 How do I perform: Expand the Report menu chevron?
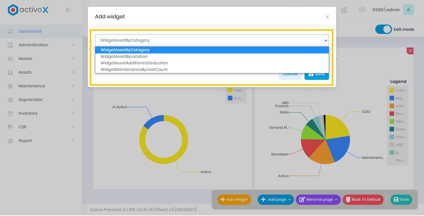tap(73, 141)
